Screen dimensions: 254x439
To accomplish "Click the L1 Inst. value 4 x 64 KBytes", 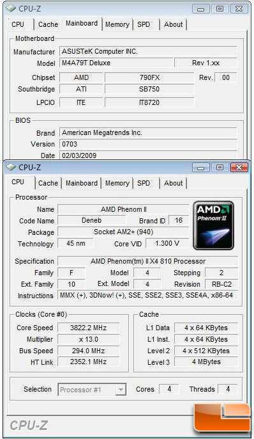I will click(x=206, y=339).
